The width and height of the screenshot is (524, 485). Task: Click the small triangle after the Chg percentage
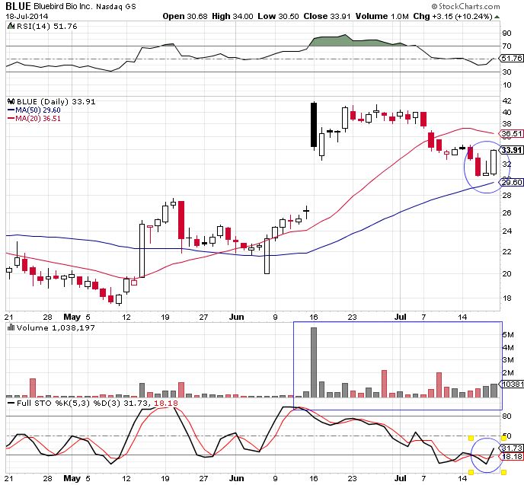click(x=497, y=17)
